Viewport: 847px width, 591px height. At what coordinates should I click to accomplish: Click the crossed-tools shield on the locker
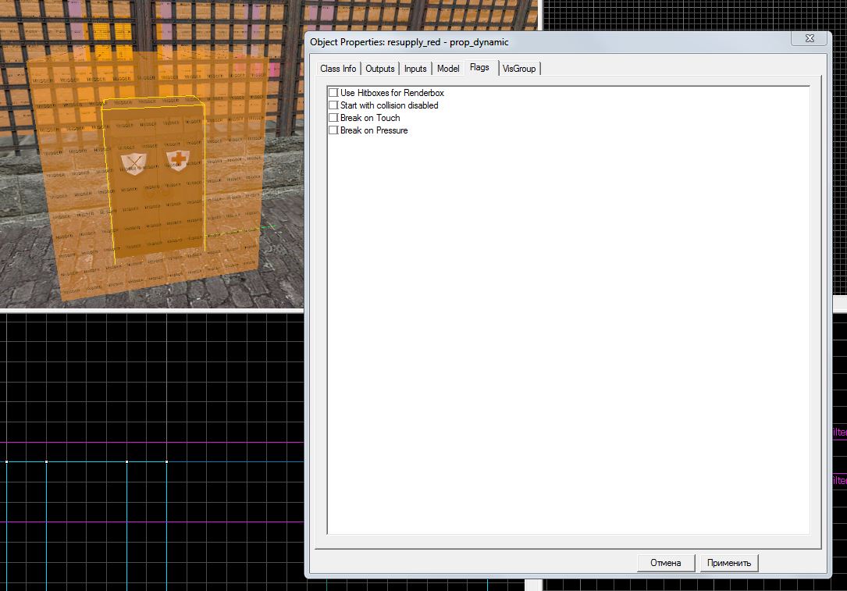(133, 164)
